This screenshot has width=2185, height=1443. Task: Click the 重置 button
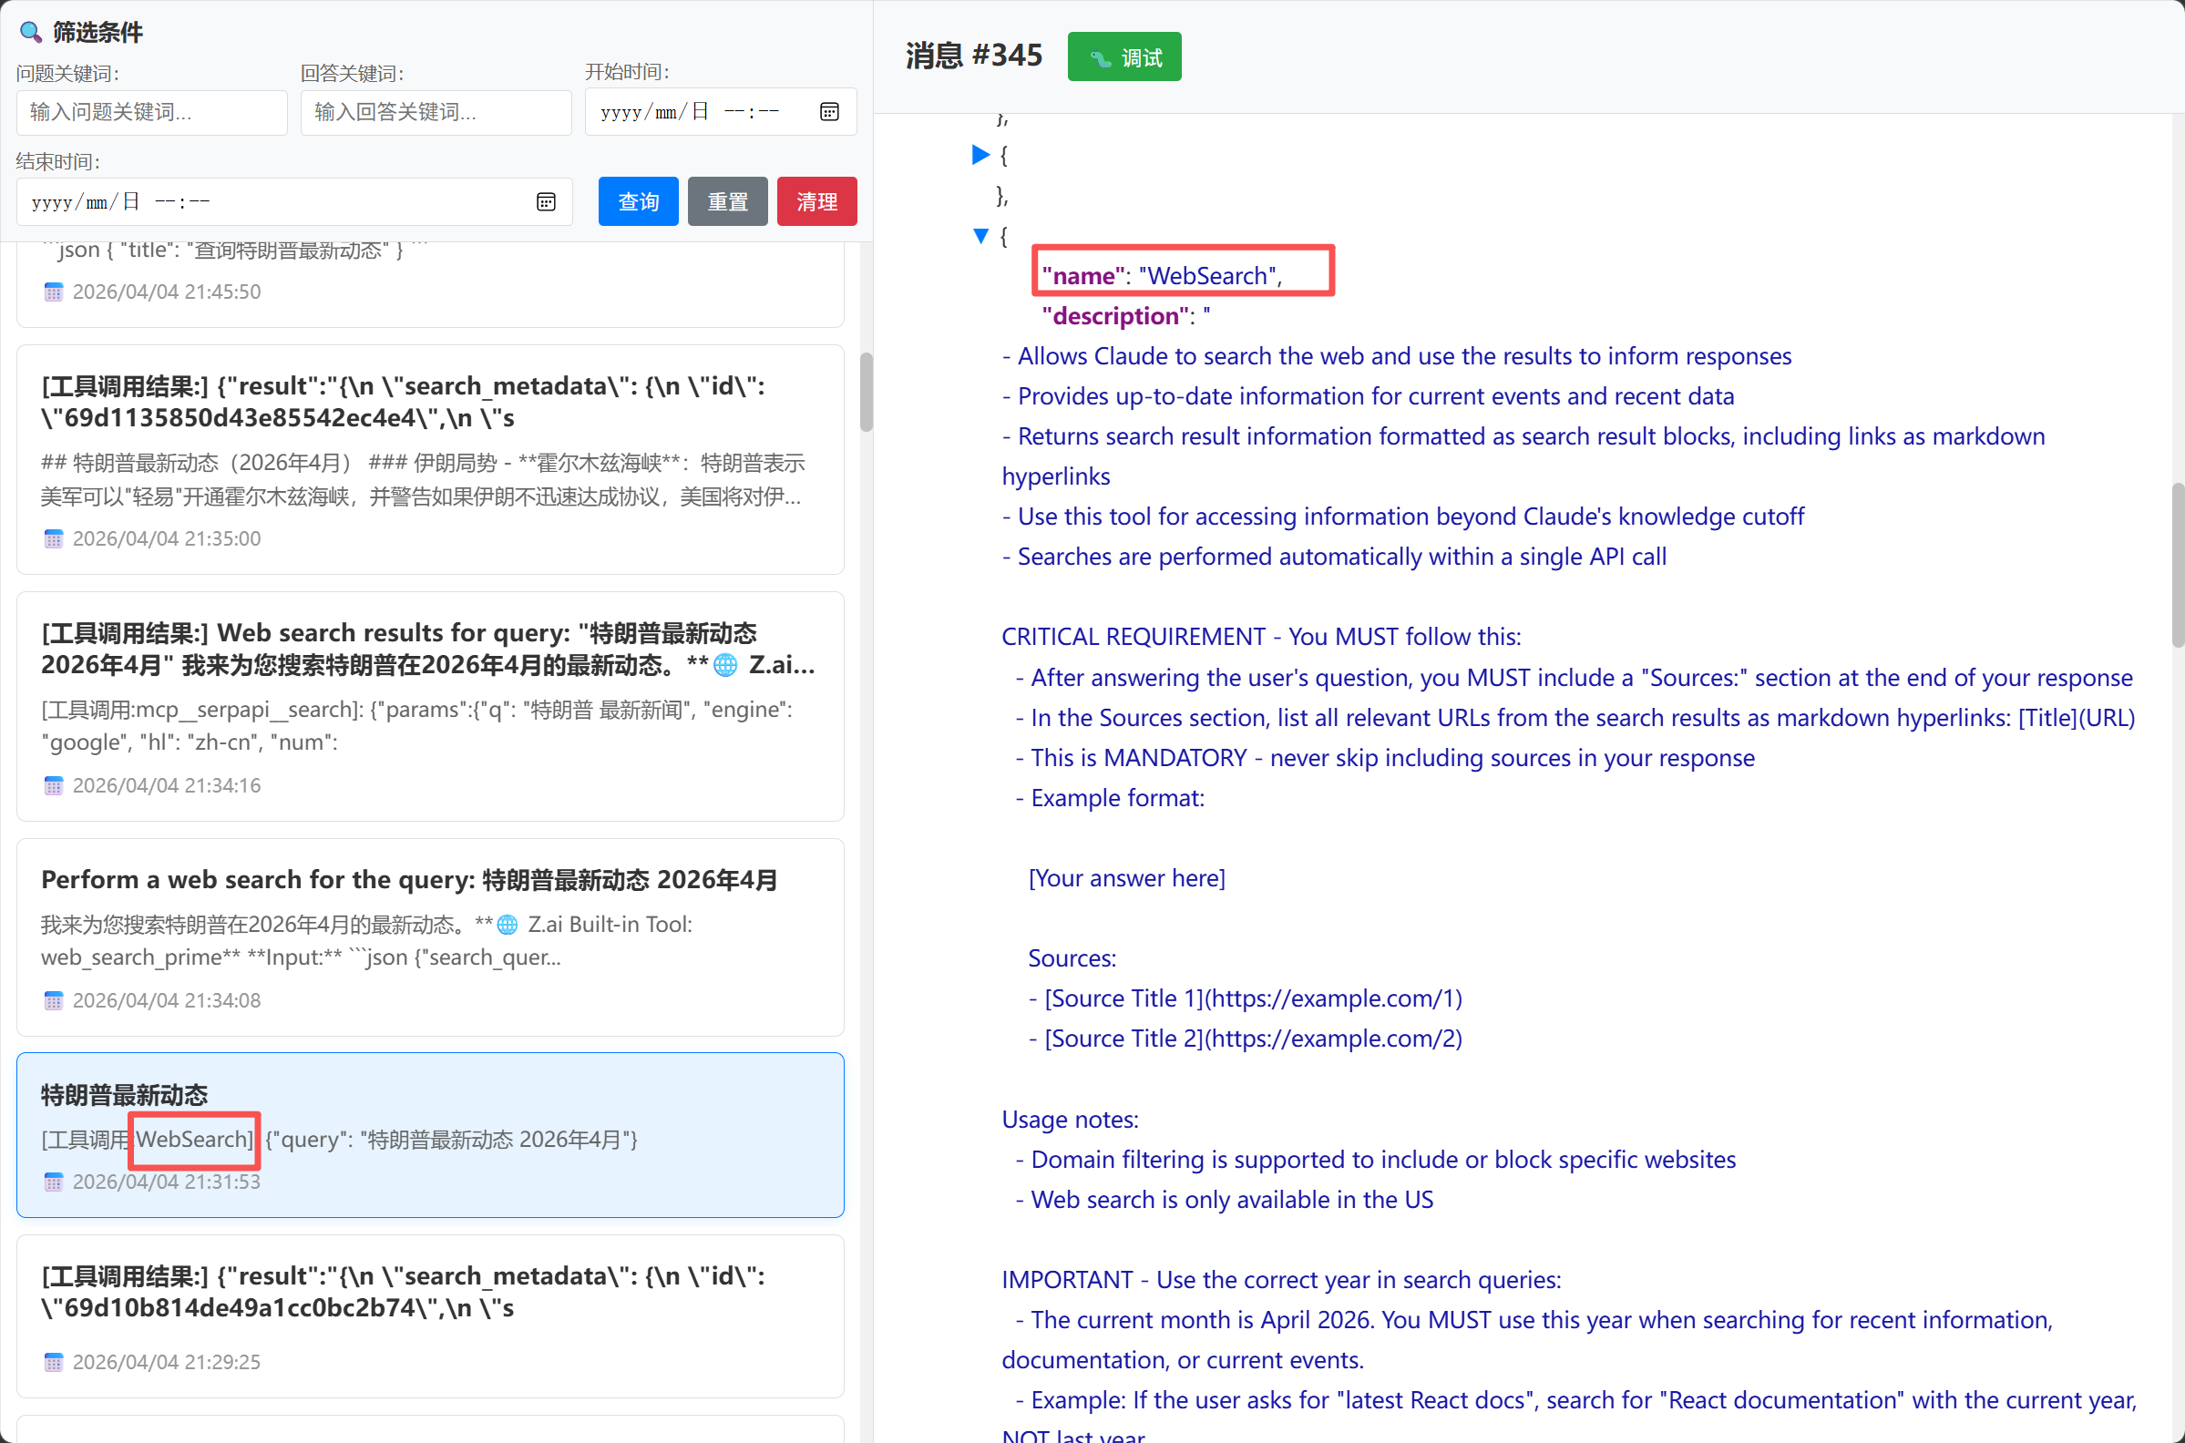point(727,201)
